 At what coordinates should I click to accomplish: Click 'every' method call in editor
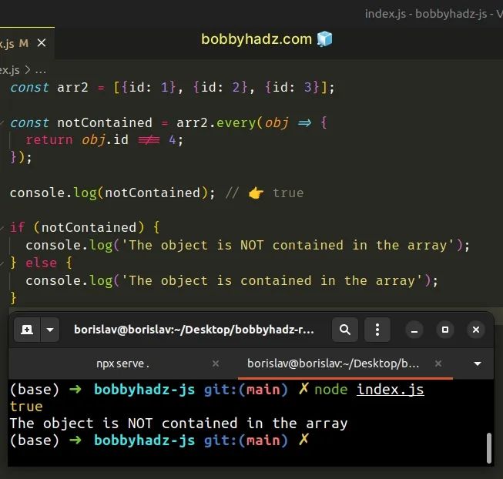pyautogui.click(x=236, y=122)
